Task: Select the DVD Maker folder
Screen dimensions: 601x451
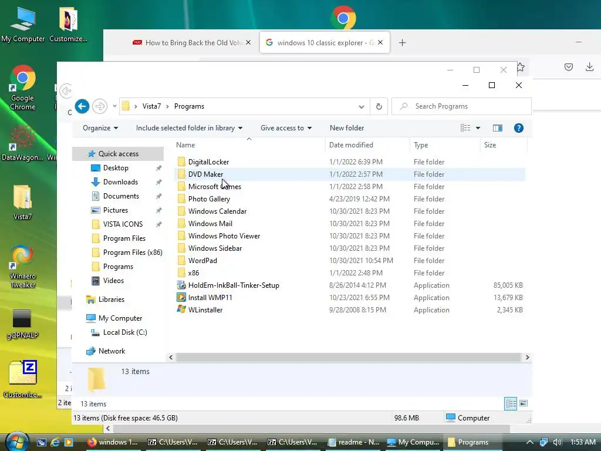Action: click(x=205, y=174)
